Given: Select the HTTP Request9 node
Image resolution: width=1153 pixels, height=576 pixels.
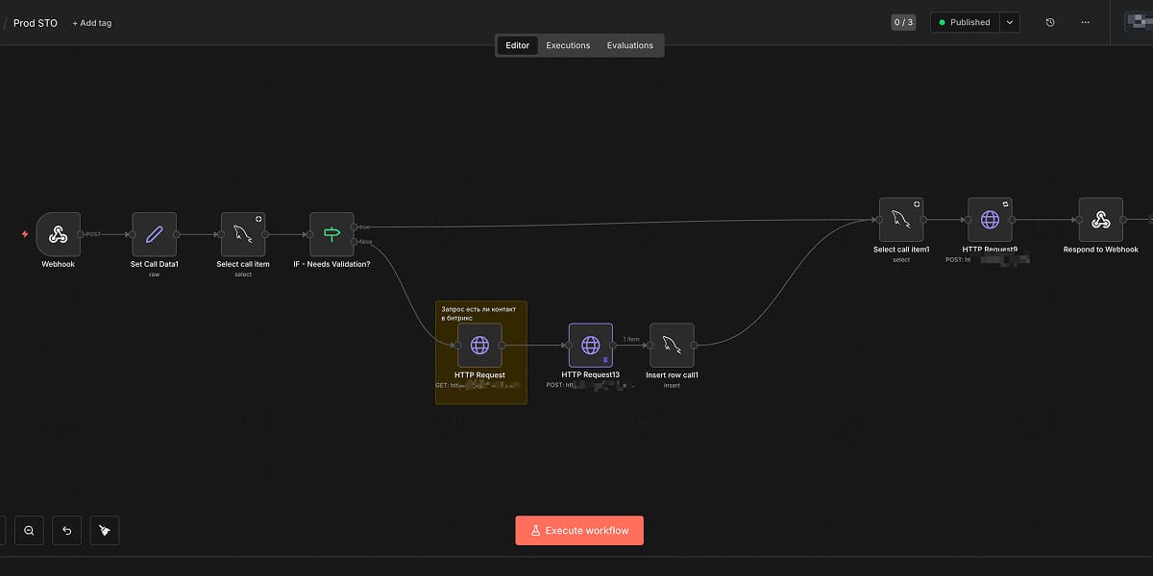Looking at the screenshot, I should click(x=990, y=220).
